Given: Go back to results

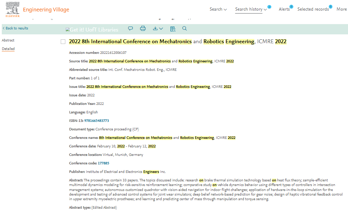Looking at the screenshot, I should (x=15, y=28).
